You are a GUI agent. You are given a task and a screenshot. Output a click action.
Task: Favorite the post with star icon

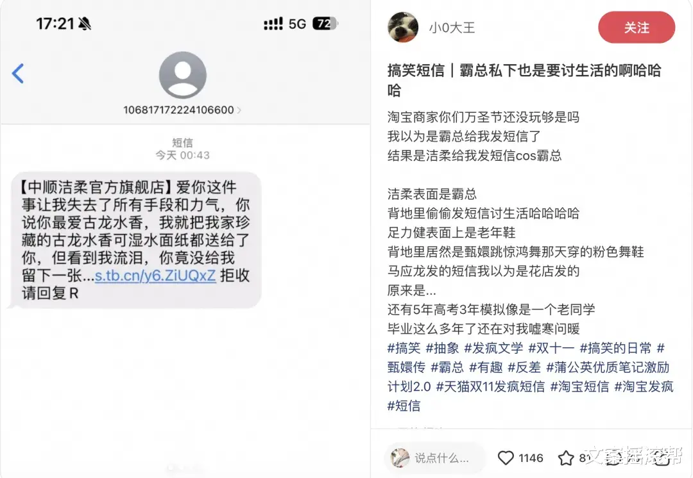pyautogui.click(x=566, y=457)
